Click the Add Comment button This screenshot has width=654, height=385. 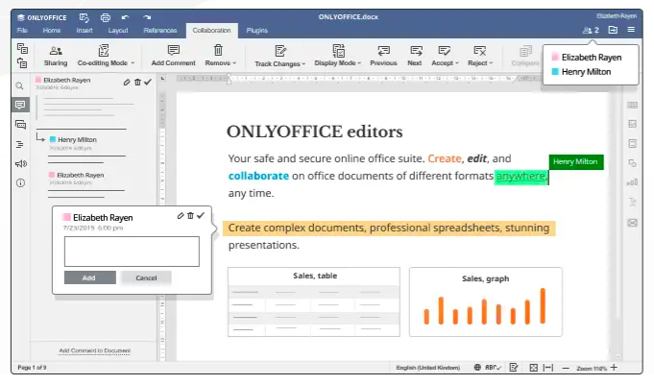(x=173, y=56)
